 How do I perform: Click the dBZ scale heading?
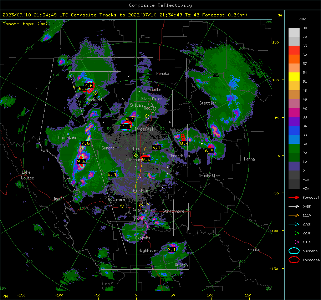click(x=302, y=19)
